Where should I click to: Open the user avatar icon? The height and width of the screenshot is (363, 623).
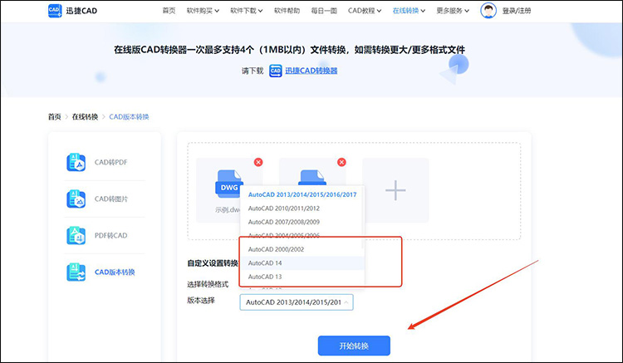488,11
